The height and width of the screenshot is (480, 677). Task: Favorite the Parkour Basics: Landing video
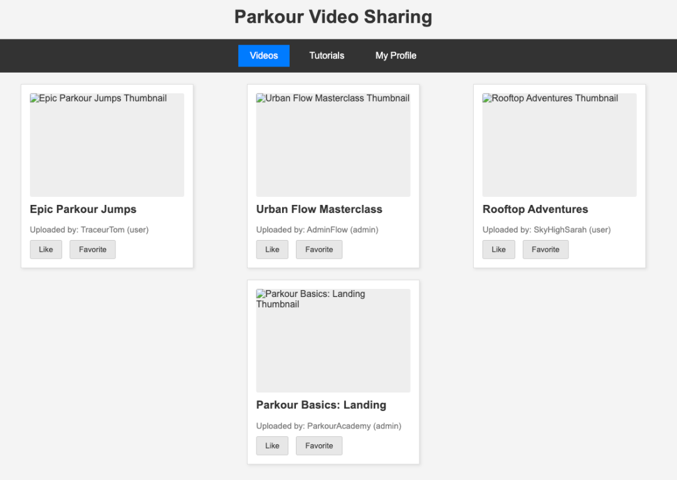point(319,446)
